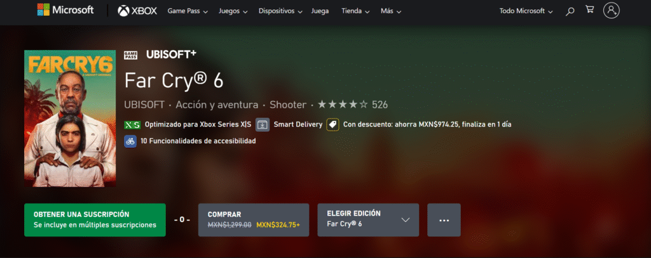Click the Shooter genre link
651x258 pixels.
pos(288,105)
